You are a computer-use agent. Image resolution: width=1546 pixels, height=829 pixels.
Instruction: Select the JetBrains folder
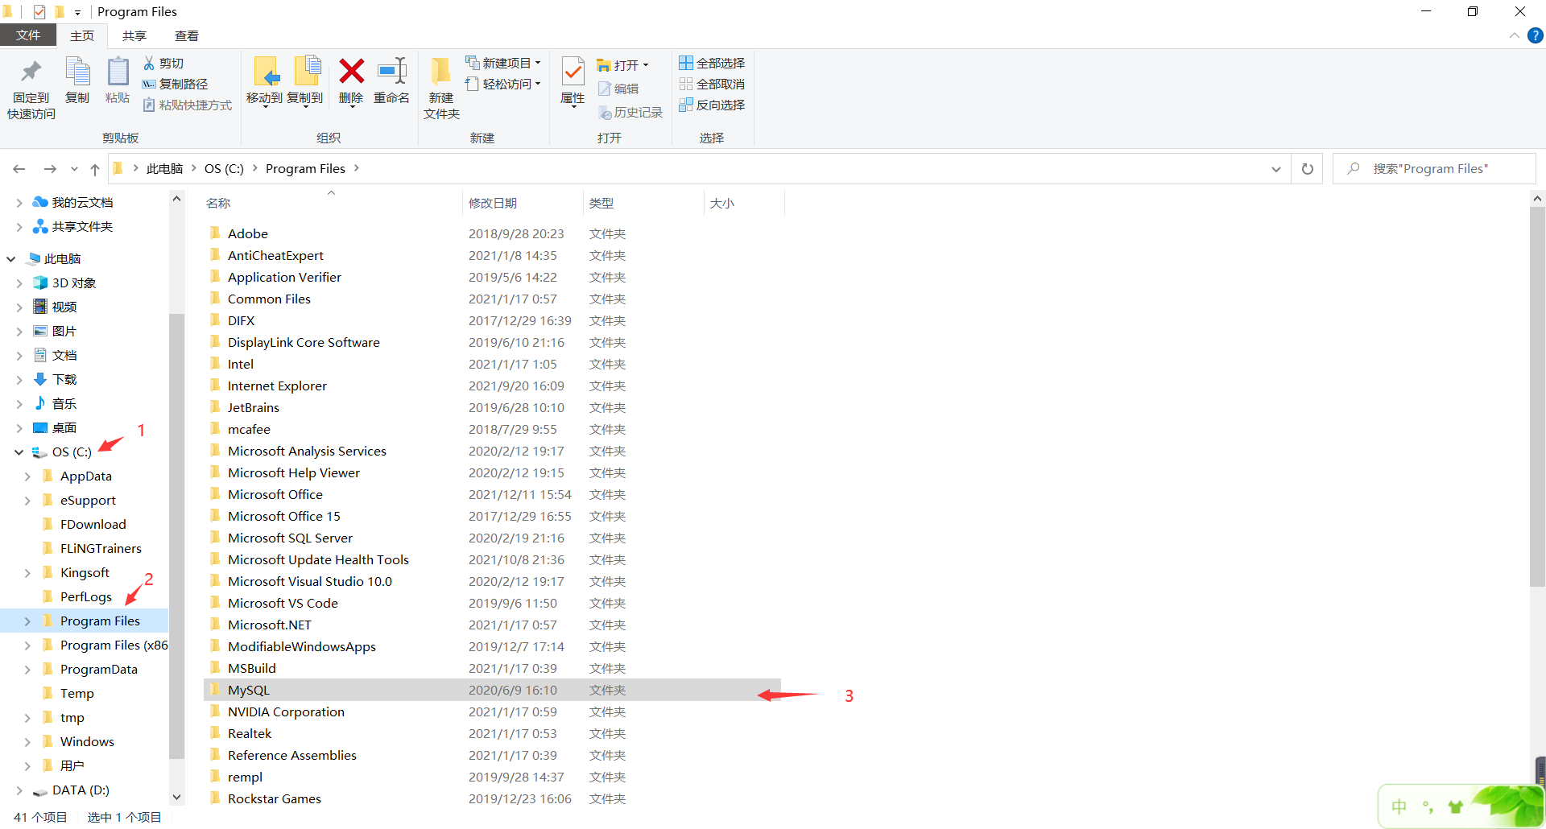[x=492, y=407]
